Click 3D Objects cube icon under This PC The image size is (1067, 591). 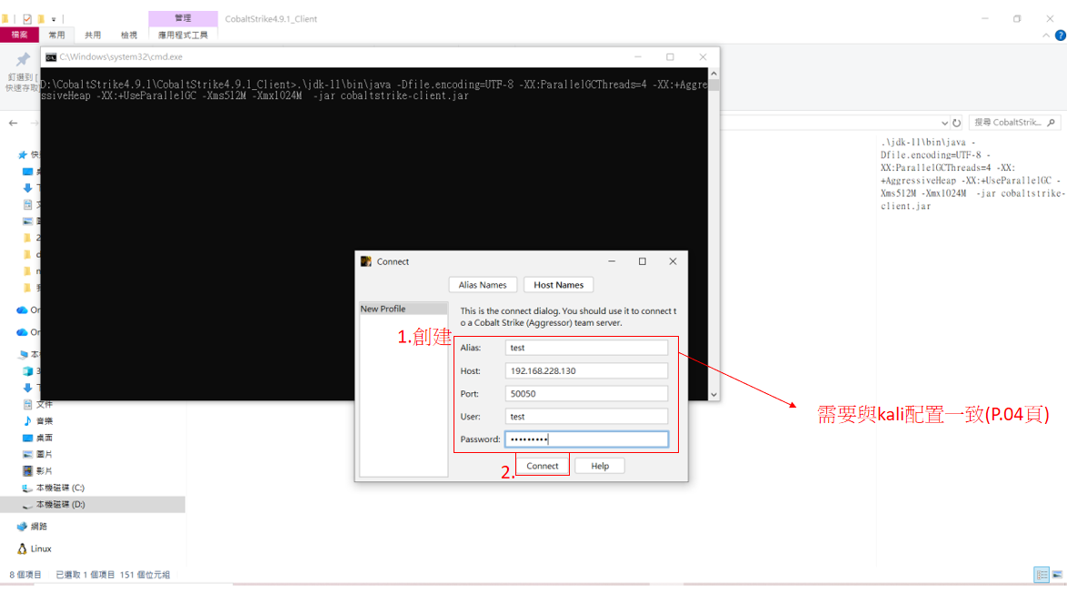click(x=28, y=371)
